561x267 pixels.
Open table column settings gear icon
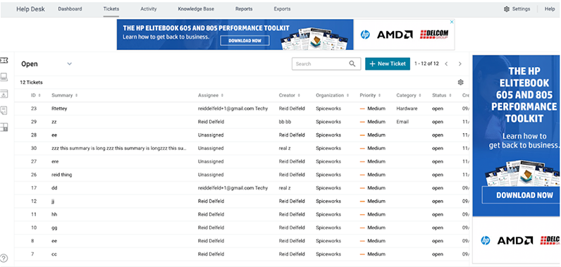point(460,82)
